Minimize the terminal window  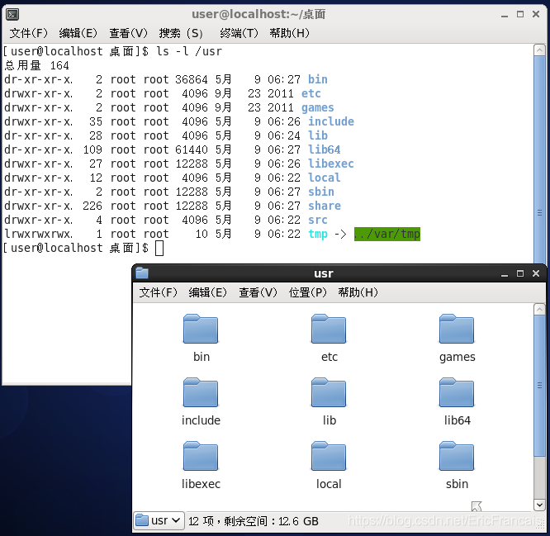(x=505, y=14)
